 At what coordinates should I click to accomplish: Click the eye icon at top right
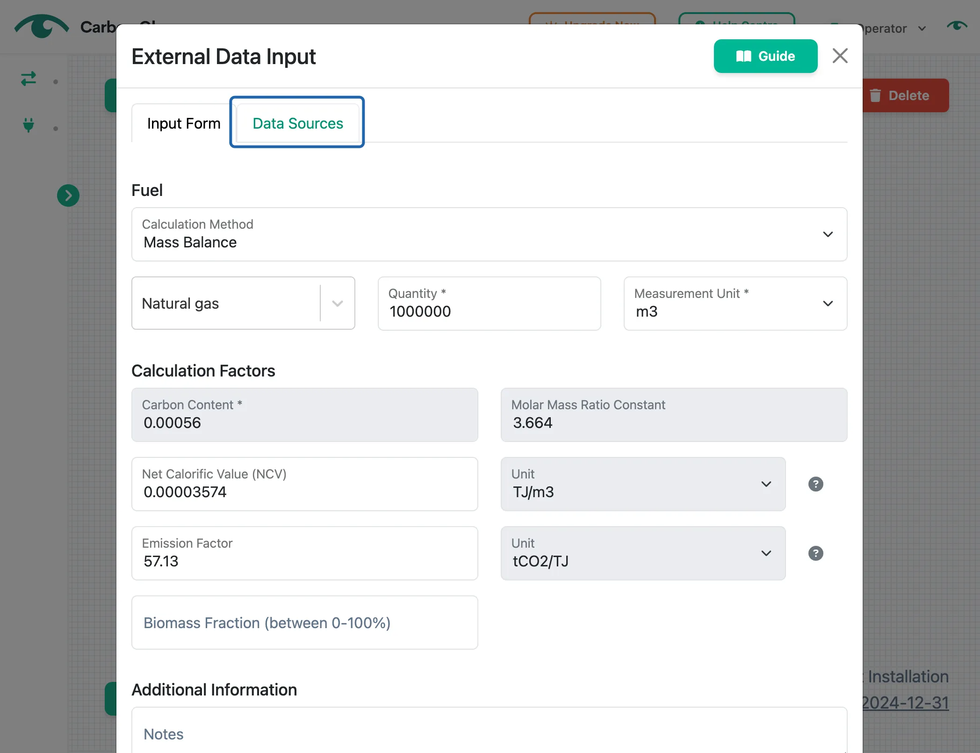957,26
